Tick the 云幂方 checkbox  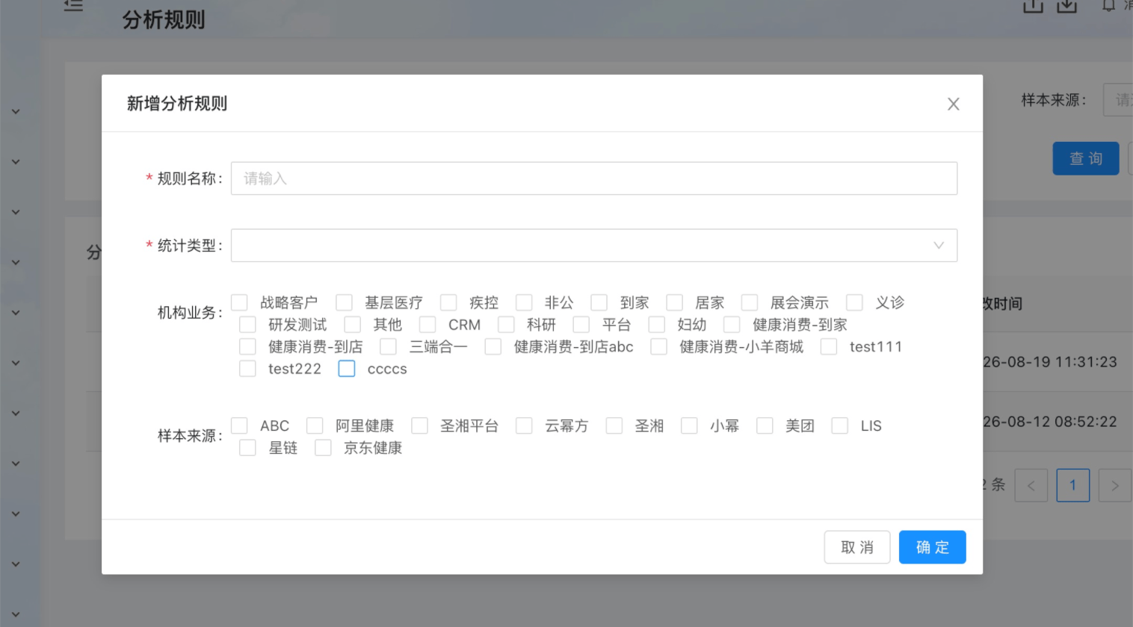point(524,425)
